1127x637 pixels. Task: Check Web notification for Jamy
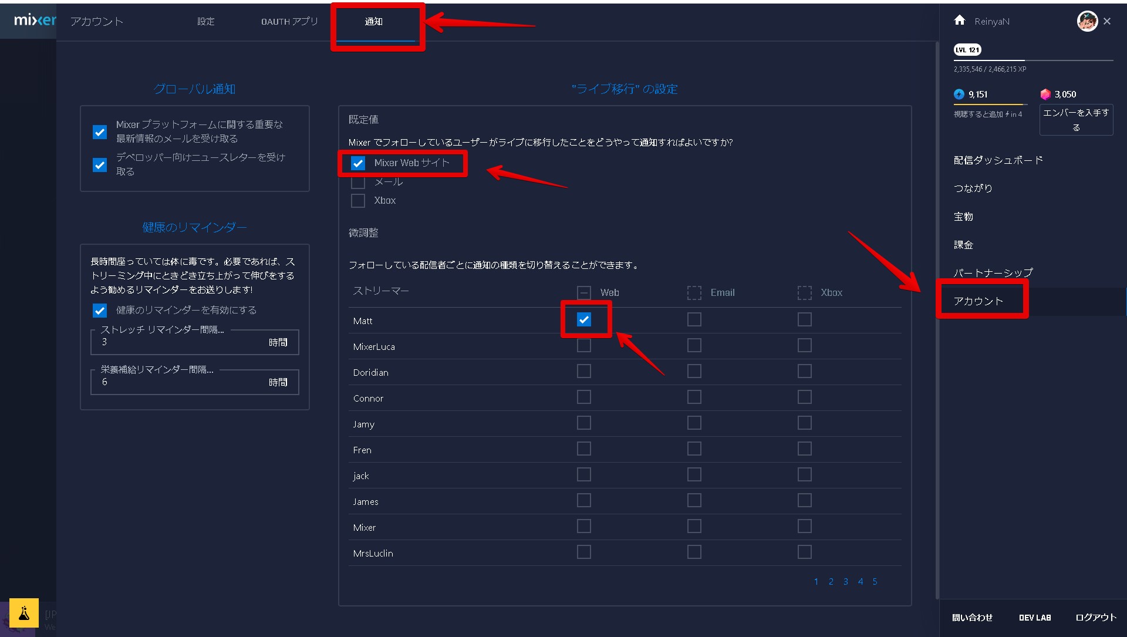click(584, 423)
